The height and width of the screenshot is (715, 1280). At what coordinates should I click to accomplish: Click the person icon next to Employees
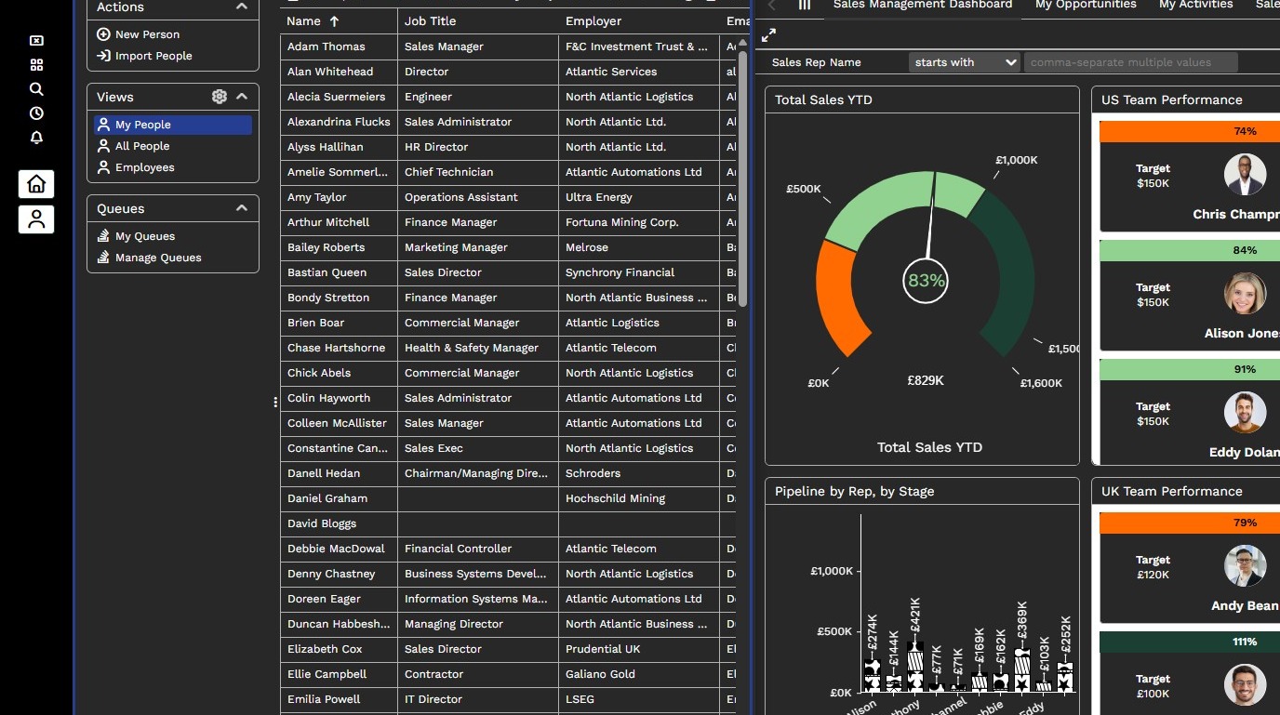click(103, 167)
